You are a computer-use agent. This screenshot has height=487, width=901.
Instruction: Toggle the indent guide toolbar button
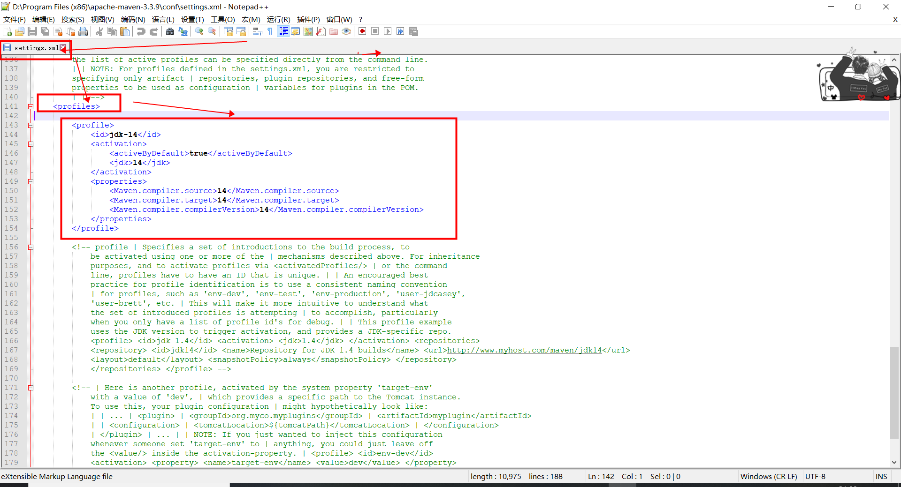coord(283,31)
